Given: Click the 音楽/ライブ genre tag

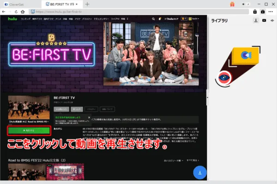Looking at the screenshot, I should click(x=107, y=109).
